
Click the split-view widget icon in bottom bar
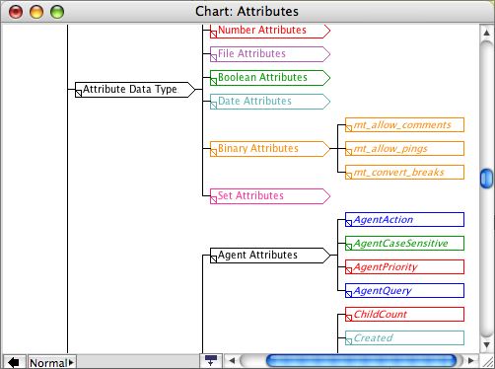click(x=211, y=361)
